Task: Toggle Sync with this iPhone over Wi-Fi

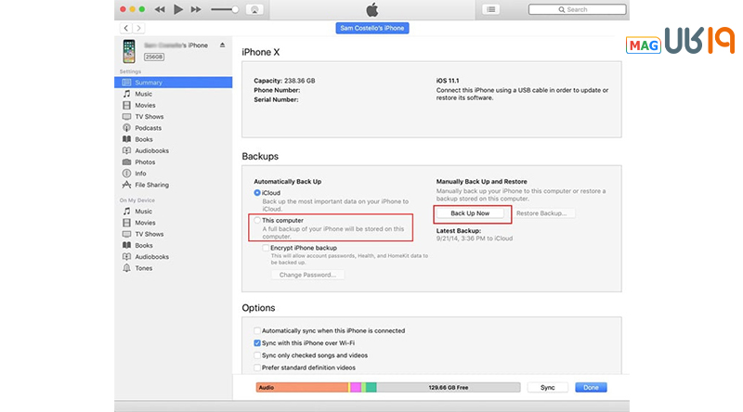Action: pos(257,342)
